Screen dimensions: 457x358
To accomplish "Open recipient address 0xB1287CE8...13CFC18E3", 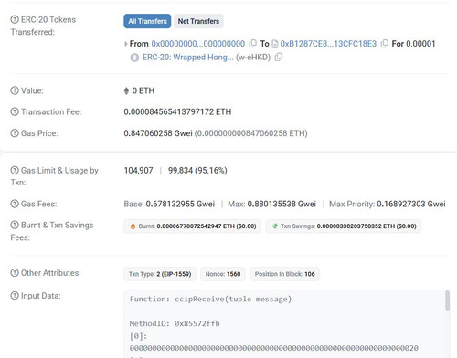I will point(328,44).
